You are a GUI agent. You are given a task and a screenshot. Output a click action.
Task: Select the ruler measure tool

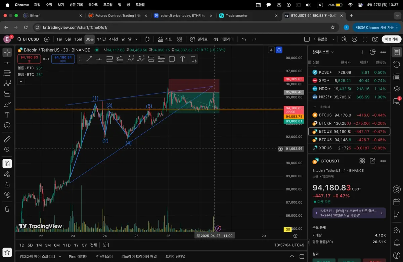[7, 139]
